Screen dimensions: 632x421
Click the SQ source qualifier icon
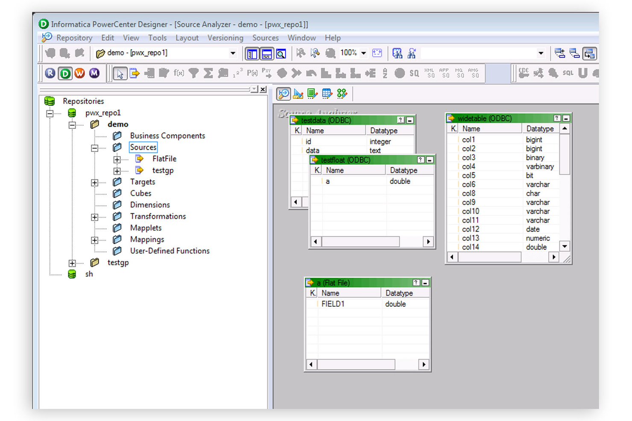click(x=414, y=73)
